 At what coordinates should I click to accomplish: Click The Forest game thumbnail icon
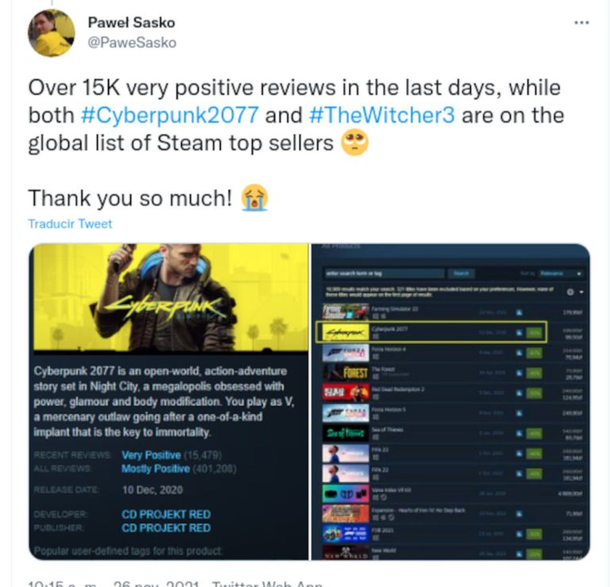pyautogui.click(x=346, y=373)
